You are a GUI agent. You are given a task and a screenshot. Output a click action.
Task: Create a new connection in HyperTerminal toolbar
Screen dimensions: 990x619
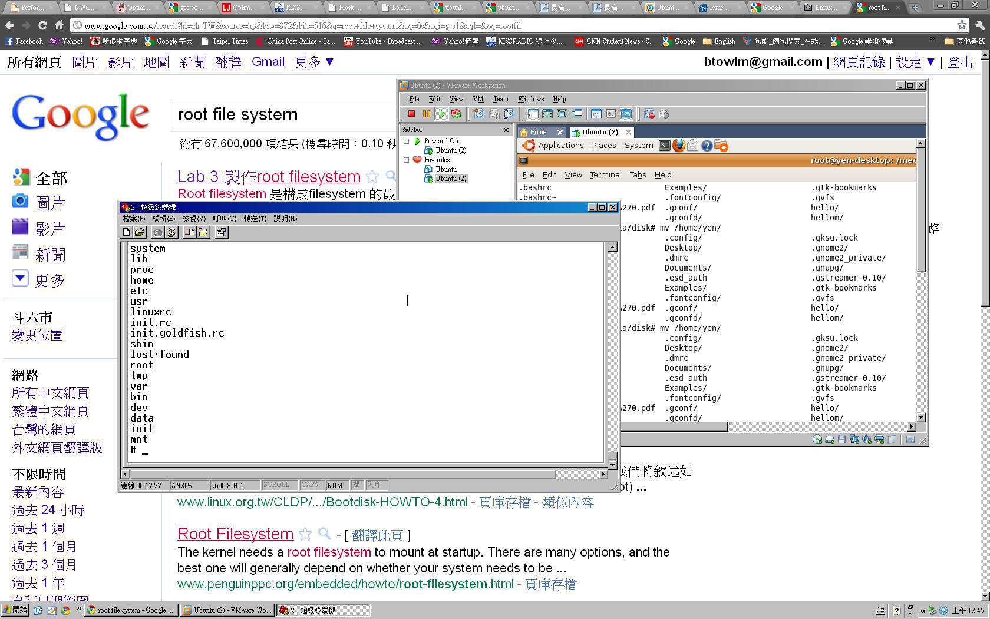pos(126,233)
